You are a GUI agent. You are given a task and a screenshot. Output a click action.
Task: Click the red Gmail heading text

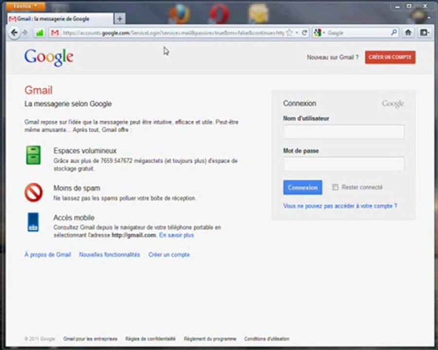[x=38, y=90]
